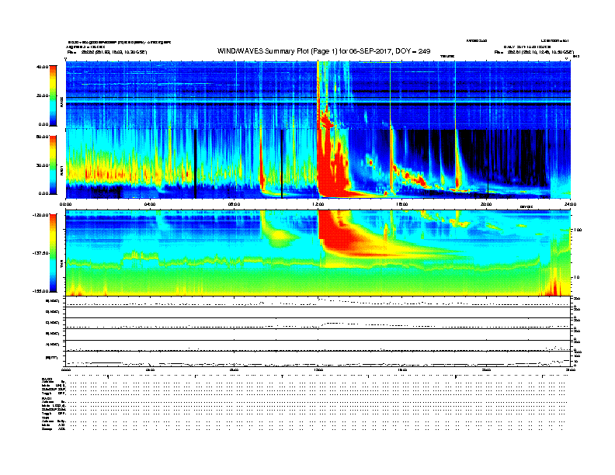The image size is (615, 475).
Task: Click the 08:00 time label below RAD1
Action: [x=234, y=204]
